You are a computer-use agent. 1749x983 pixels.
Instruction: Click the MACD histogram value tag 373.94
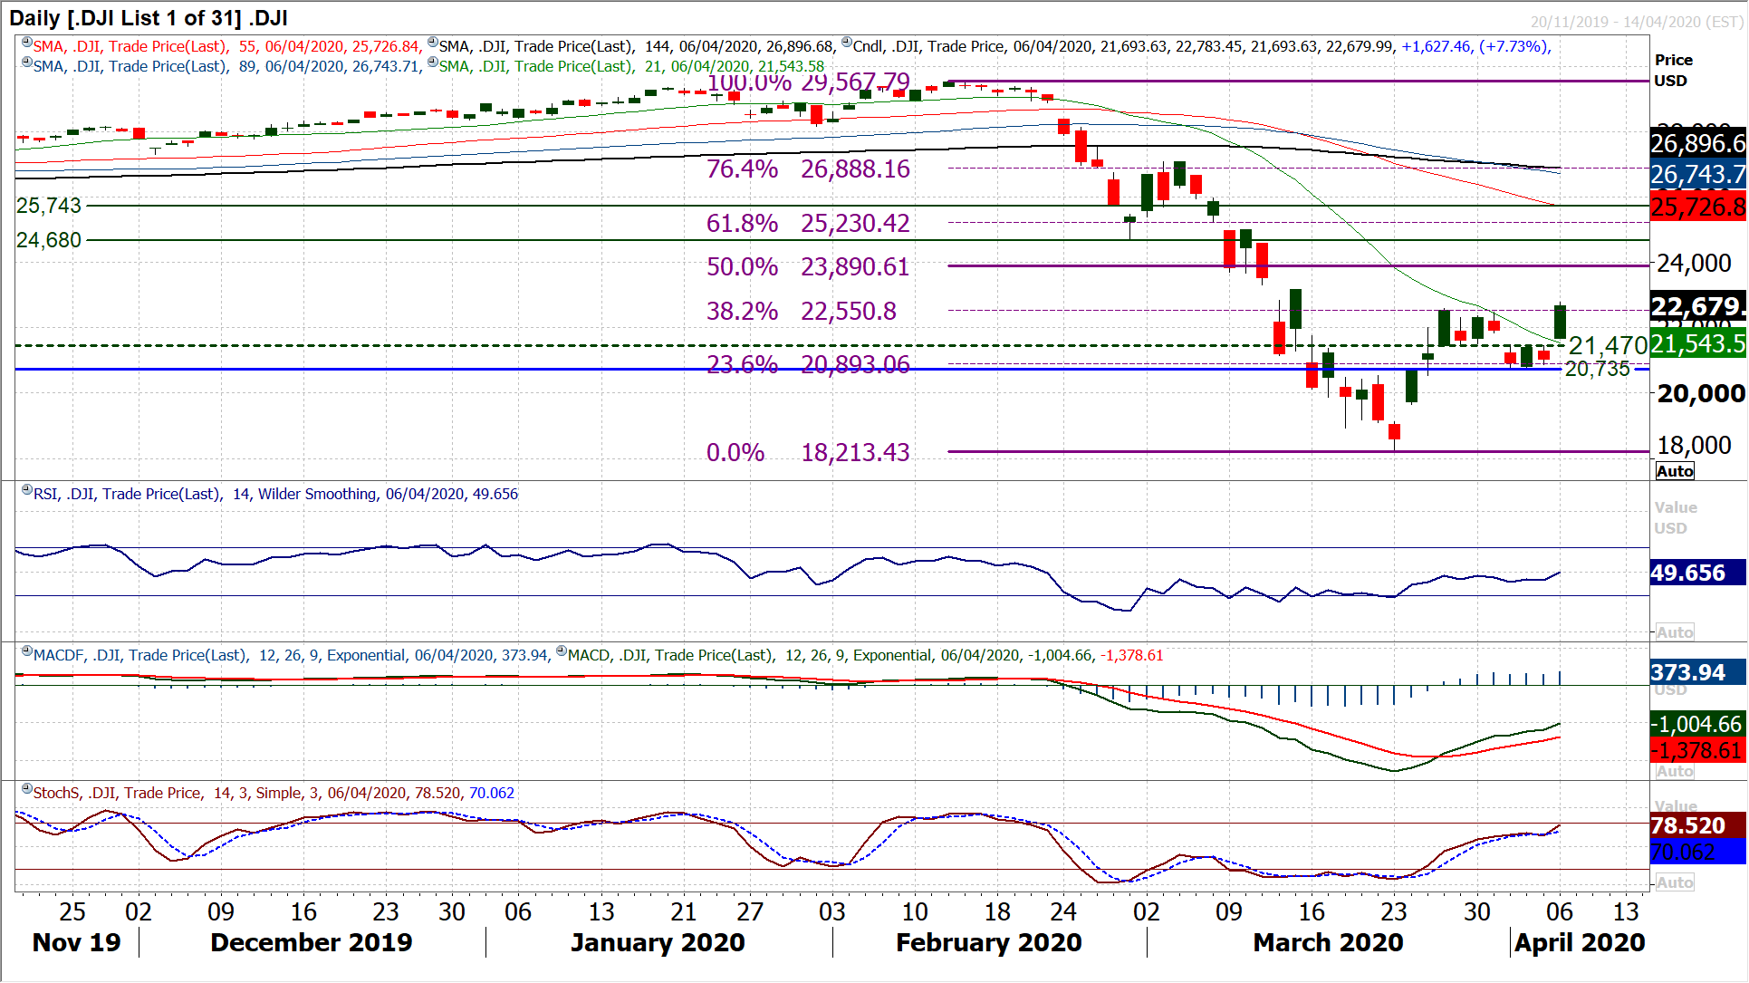tap(1697, 672)
